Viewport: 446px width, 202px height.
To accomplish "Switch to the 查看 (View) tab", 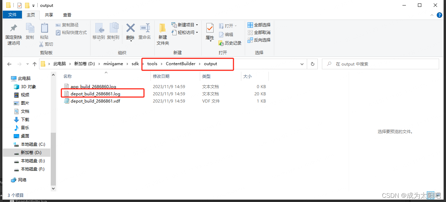I will click(67, 15).
